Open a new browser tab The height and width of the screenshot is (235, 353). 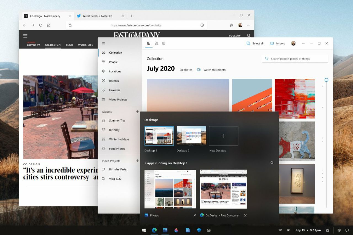tap(132, 16)
